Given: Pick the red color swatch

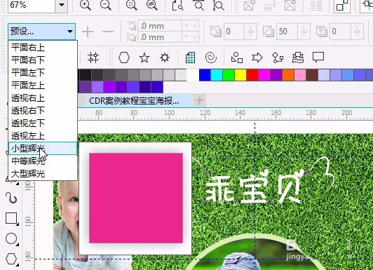Looking at the screenshot, I should click(x=252, y=75).
